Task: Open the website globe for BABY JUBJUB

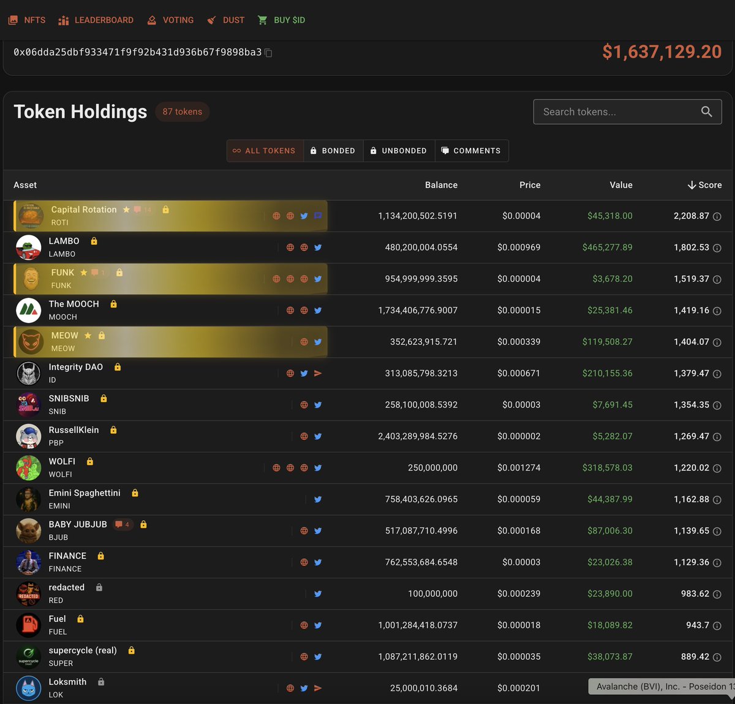Action: (x=304, y=531)
